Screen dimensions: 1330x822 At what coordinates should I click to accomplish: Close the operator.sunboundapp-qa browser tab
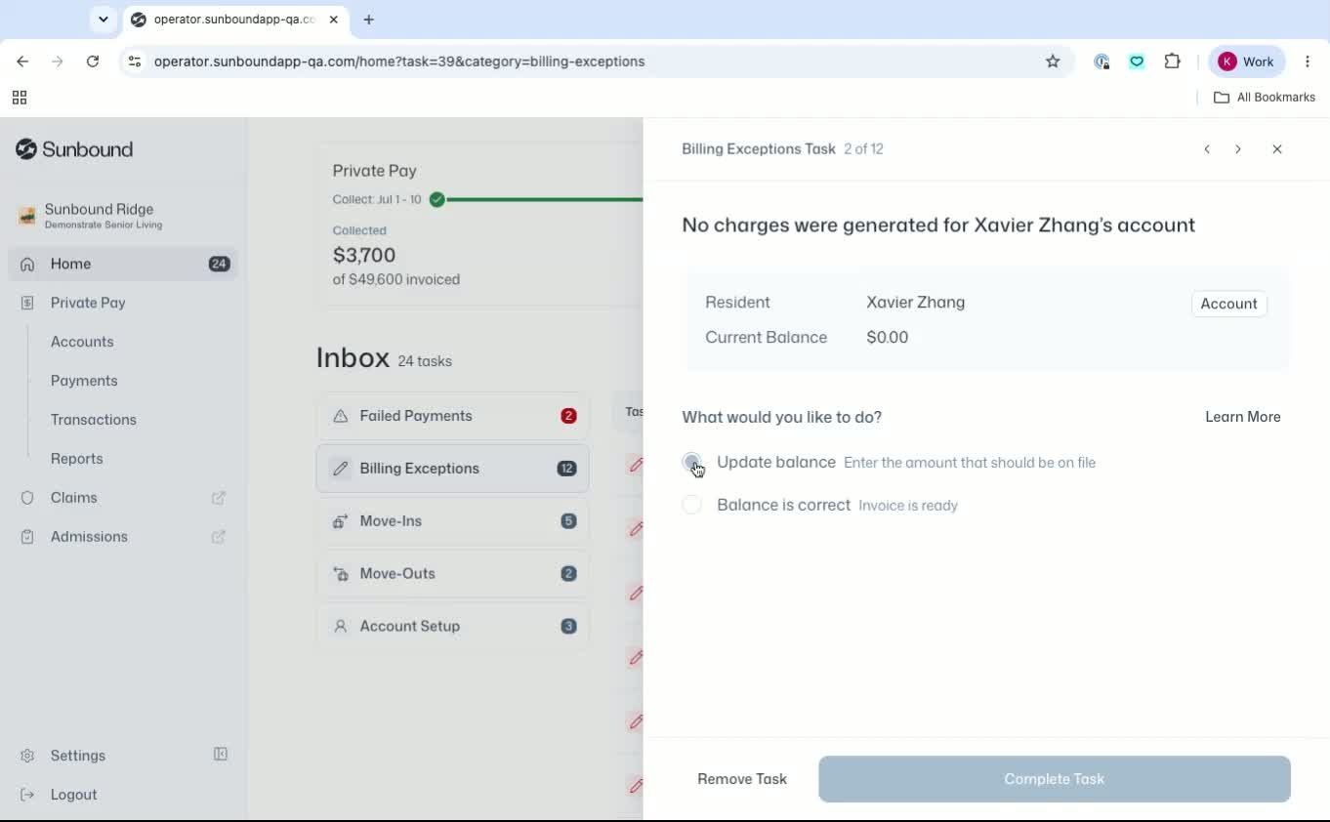pyautogui.click(x=334, y=20)
